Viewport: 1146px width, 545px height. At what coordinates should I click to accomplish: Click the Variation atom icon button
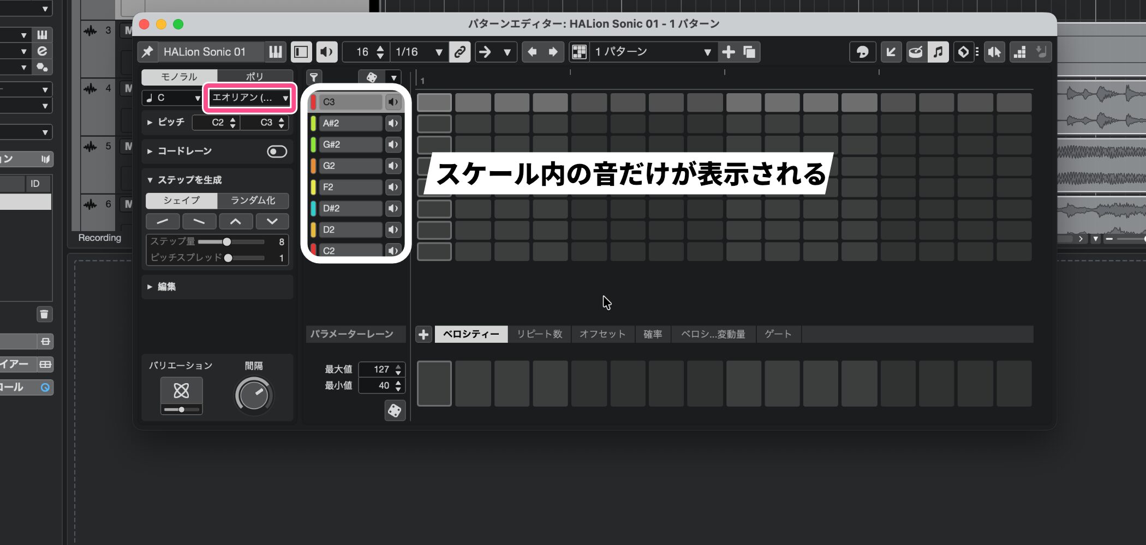181,391
